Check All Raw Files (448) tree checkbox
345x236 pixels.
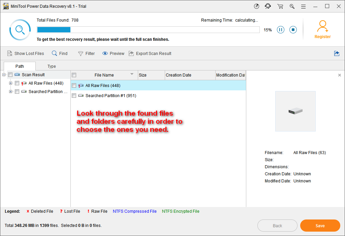(x=17, y=83)
